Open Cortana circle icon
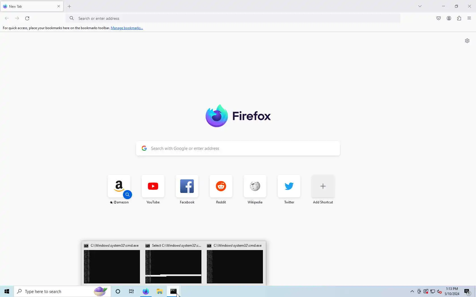This screenshot has height=297, width=476. point(118,291)
